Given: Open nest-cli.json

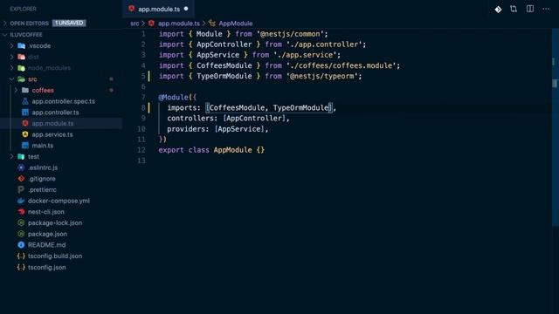Looking at the screenshot, I should (x=46, y=212).
